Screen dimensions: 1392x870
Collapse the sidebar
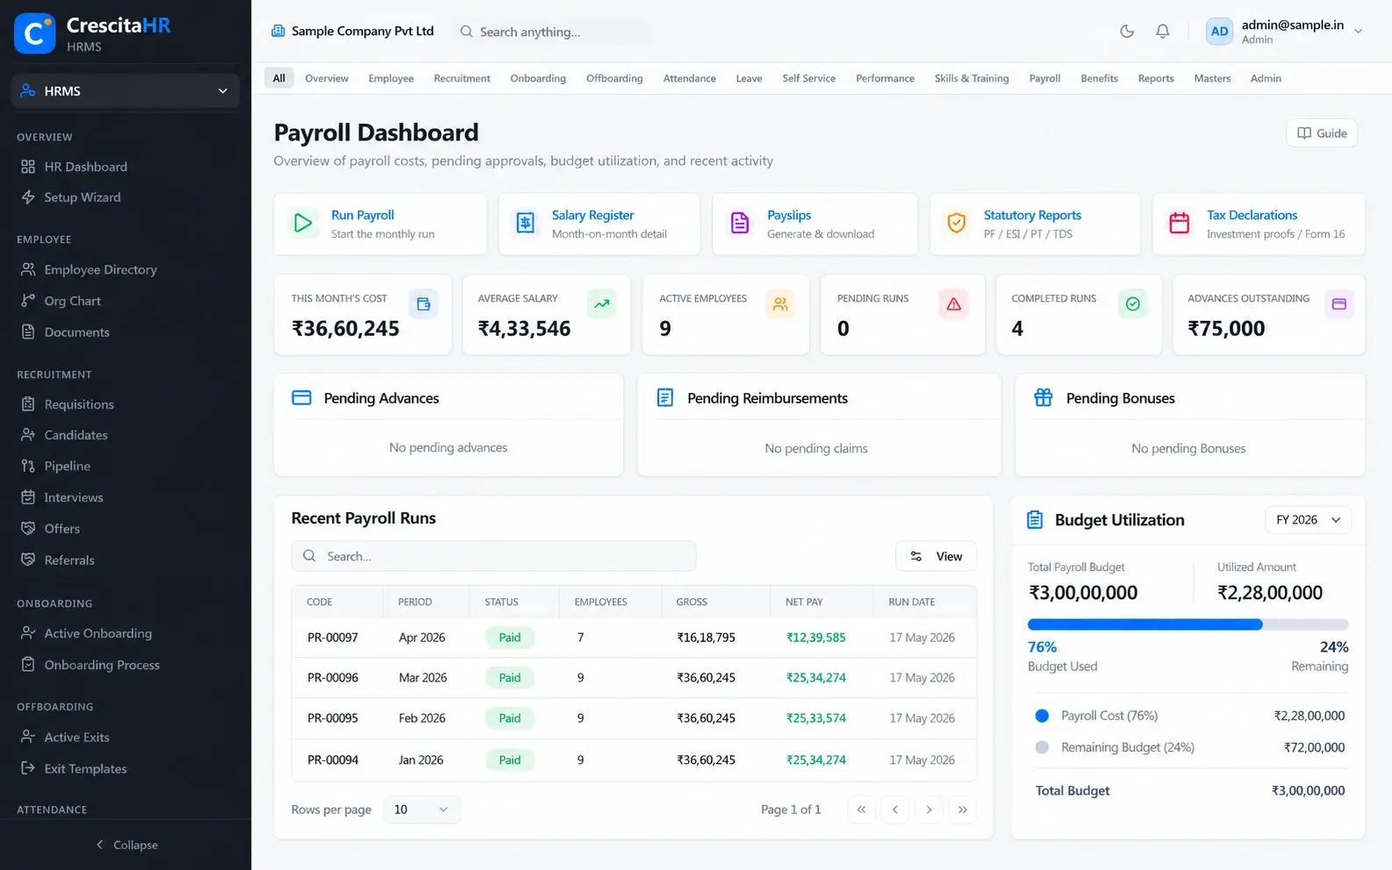coord(126,845)
